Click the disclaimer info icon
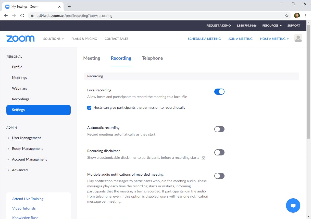The height and width of the screenshot is (219, 311). (203, 158)
